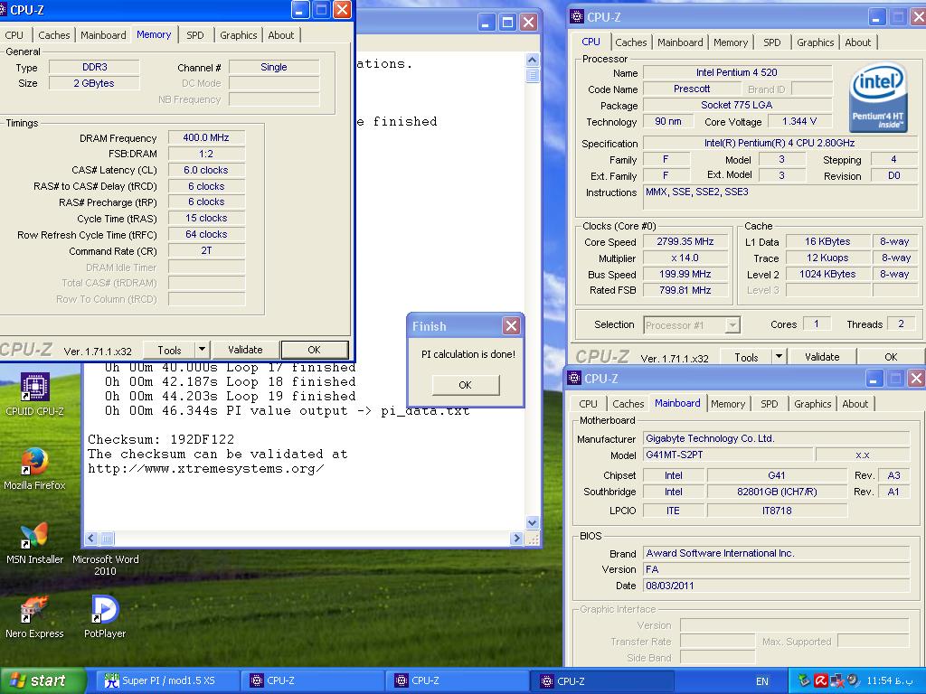The width and height of the screenshot is (926, 694).
Task: Open CPU tab in Mainboard CPU-Z window
Action: point(588,404)
